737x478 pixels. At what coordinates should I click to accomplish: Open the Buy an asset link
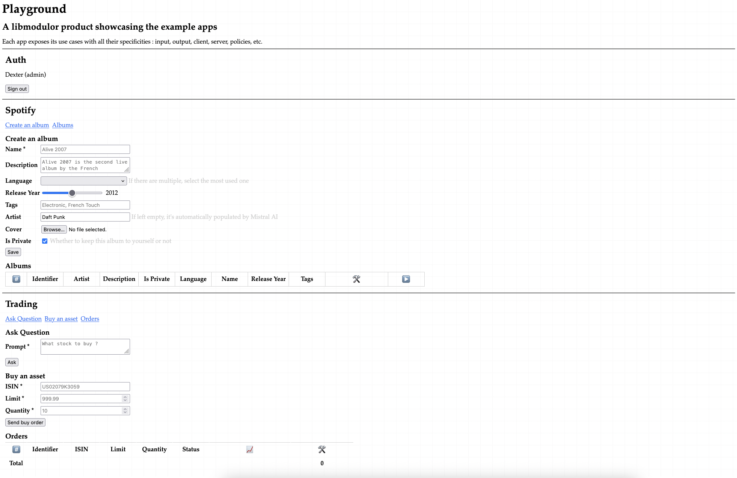point(61,319)
